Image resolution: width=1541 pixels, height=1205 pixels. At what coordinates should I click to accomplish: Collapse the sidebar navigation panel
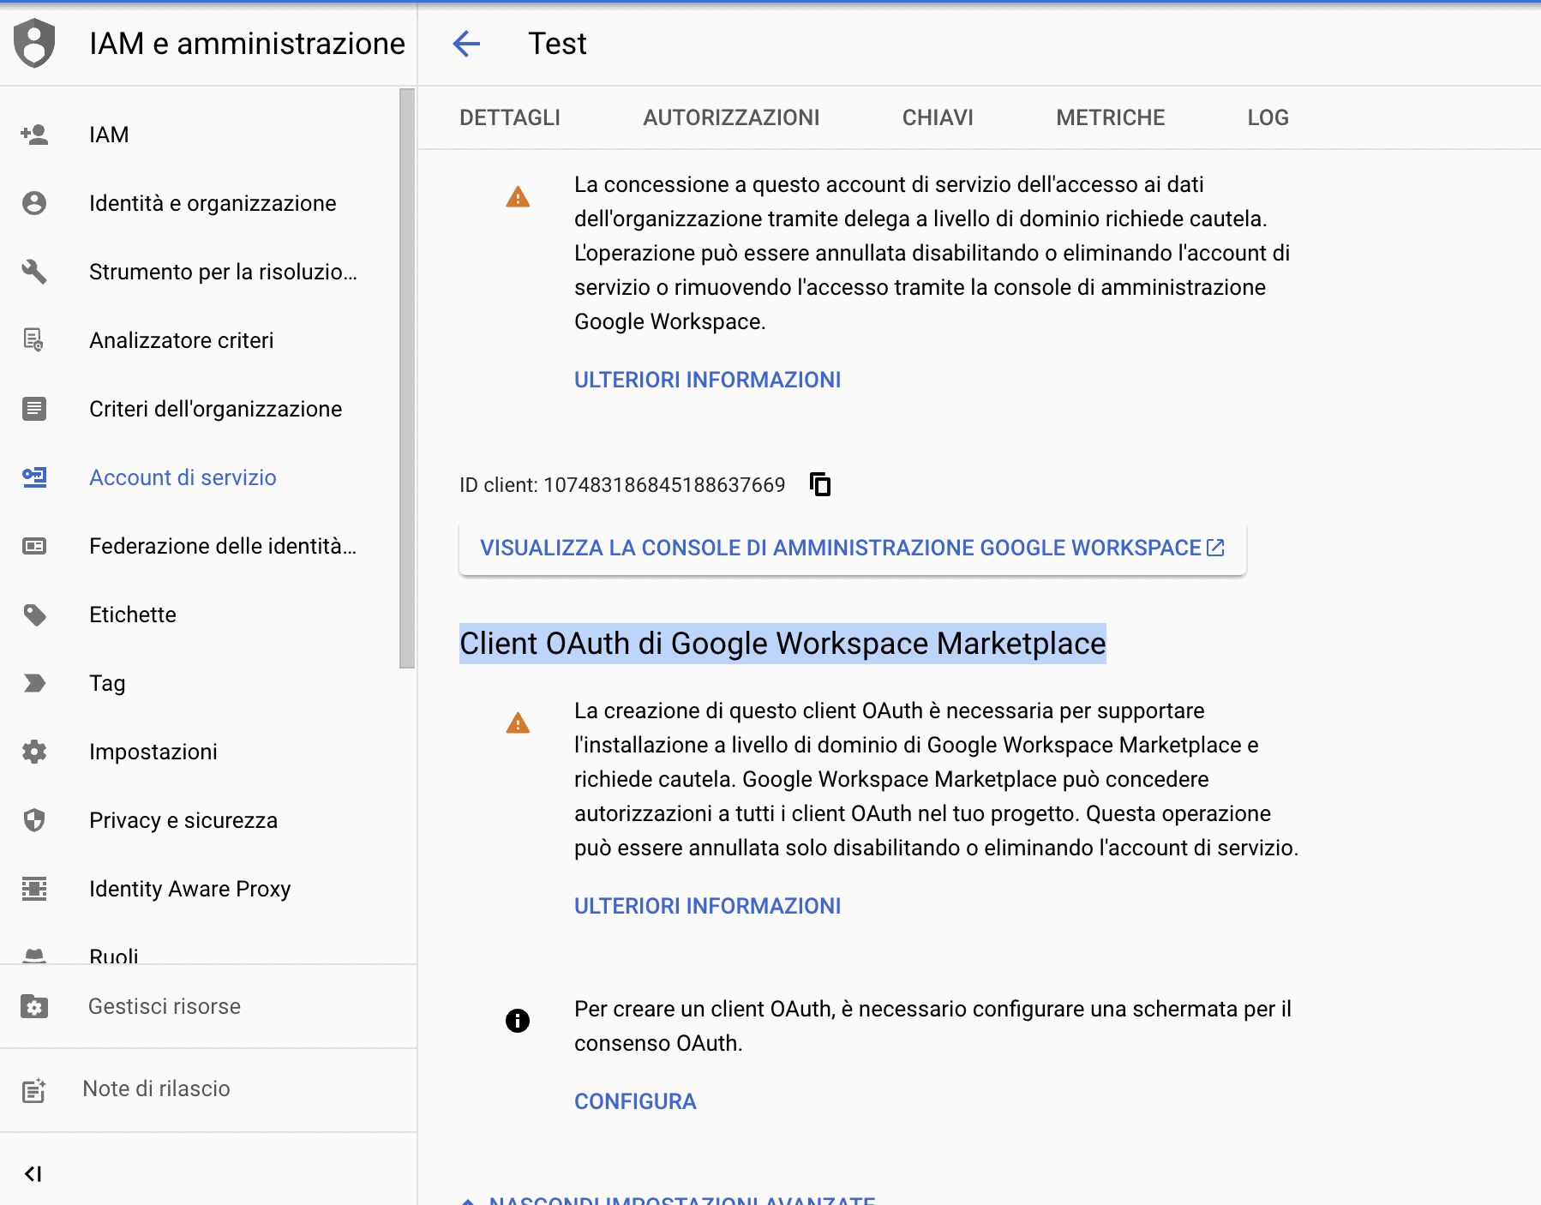33,1173
